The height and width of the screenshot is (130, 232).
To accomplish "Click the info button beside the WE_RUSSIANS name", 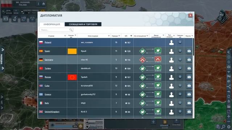I will [38, 4].
